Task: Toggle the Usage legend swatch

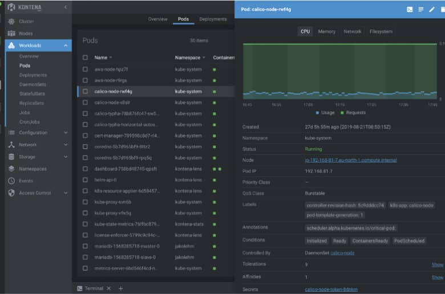Action: point(317,113)
